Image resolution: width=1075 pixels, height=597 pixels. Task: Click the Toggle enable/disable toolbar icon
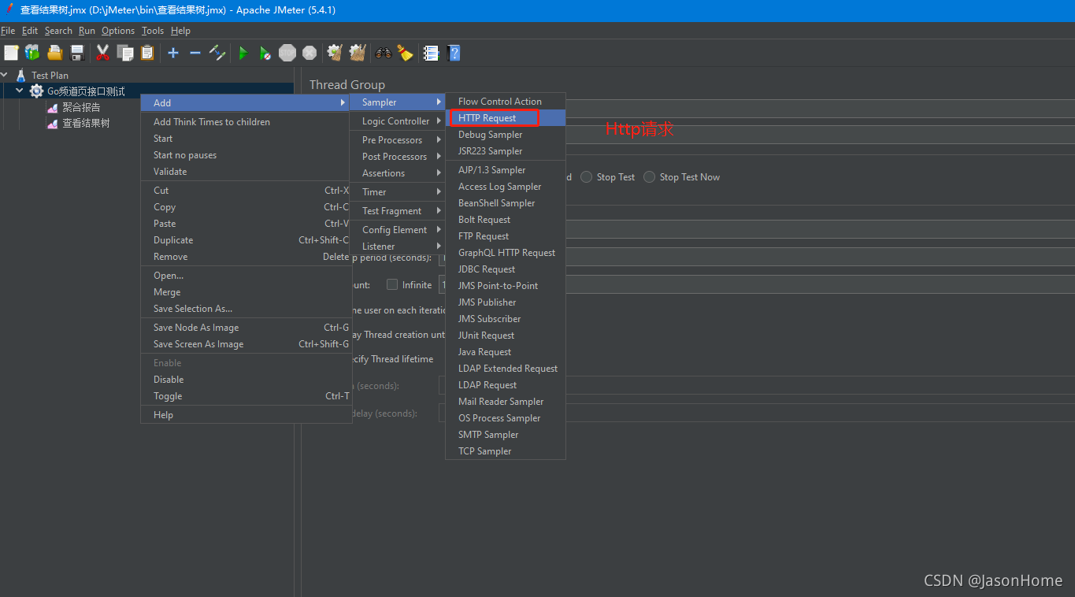pyautogui.click(x=217, y=53)
